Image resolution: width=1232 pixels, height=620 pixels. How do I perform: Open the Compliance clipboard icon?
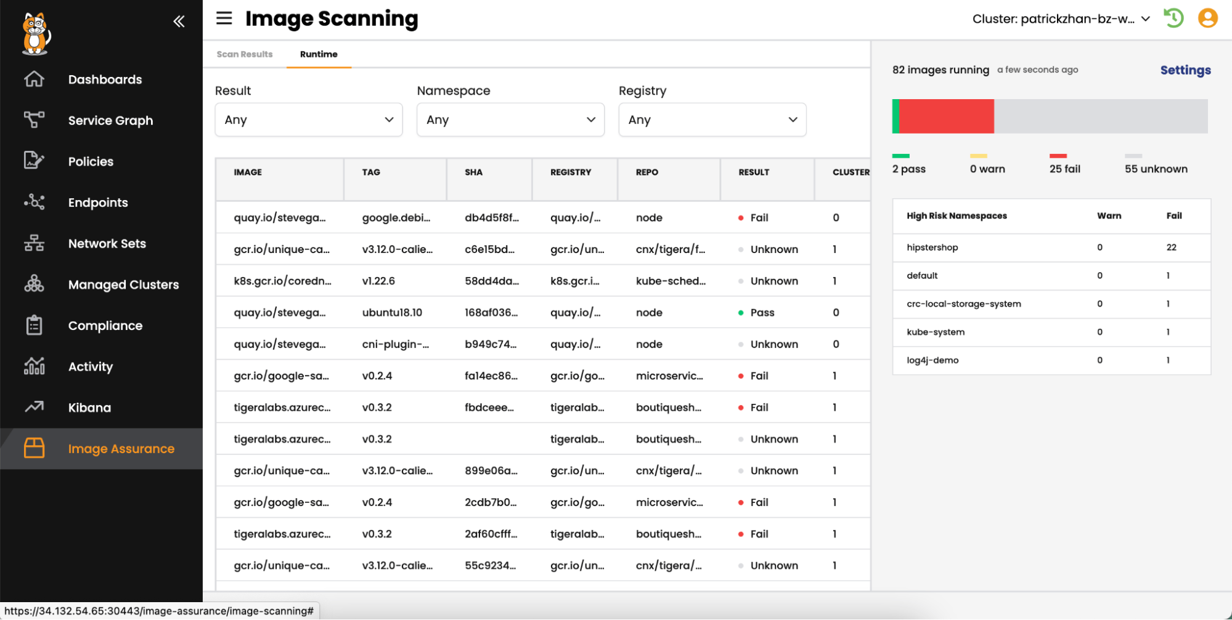(34, 325)
